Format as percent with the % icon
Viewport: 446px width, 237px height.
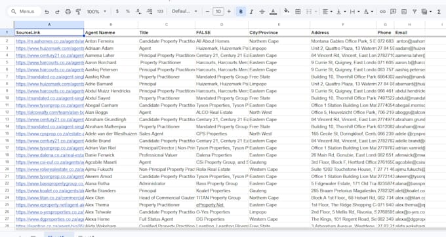tap(128, 11)
